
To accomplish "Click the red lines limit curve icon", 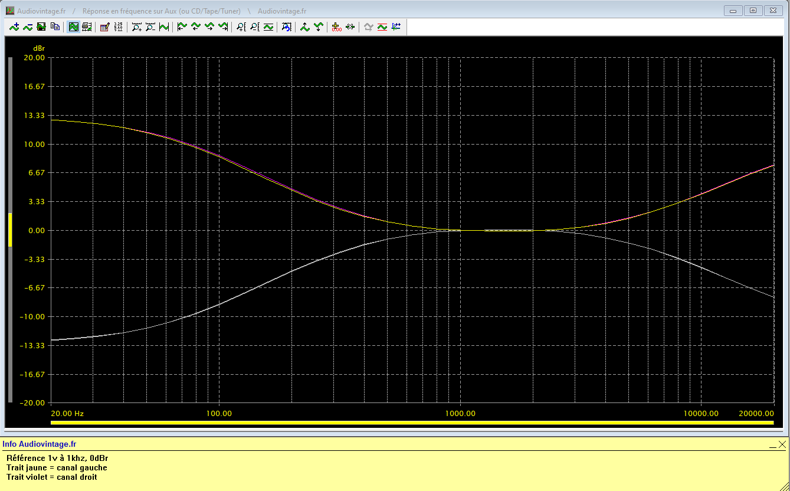I will (382, 27).
